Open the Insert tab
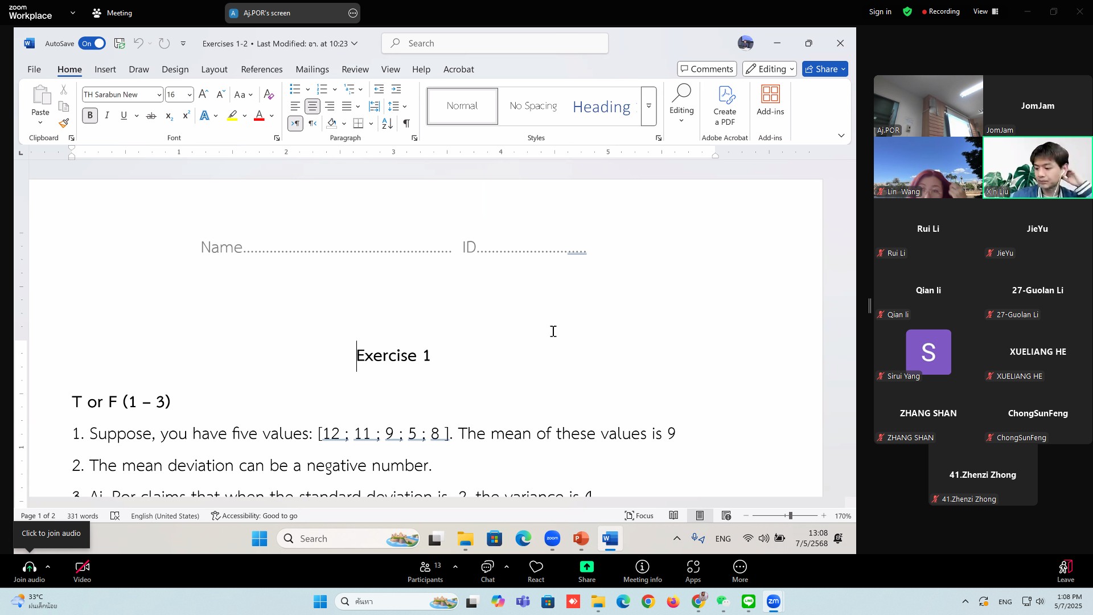This screenshot has height=615, width=1093. click(105, 69)
